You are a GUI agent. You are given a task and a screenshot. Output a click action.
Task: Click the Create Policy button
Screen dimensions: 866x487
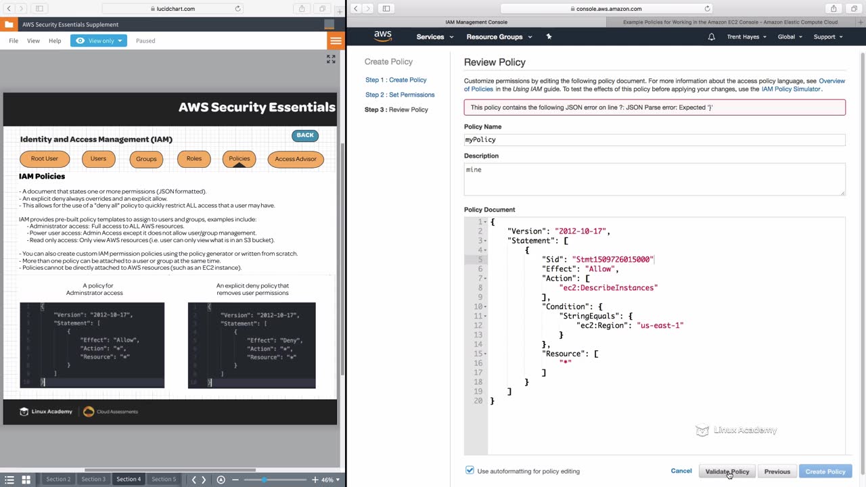[x=825, y=471]
